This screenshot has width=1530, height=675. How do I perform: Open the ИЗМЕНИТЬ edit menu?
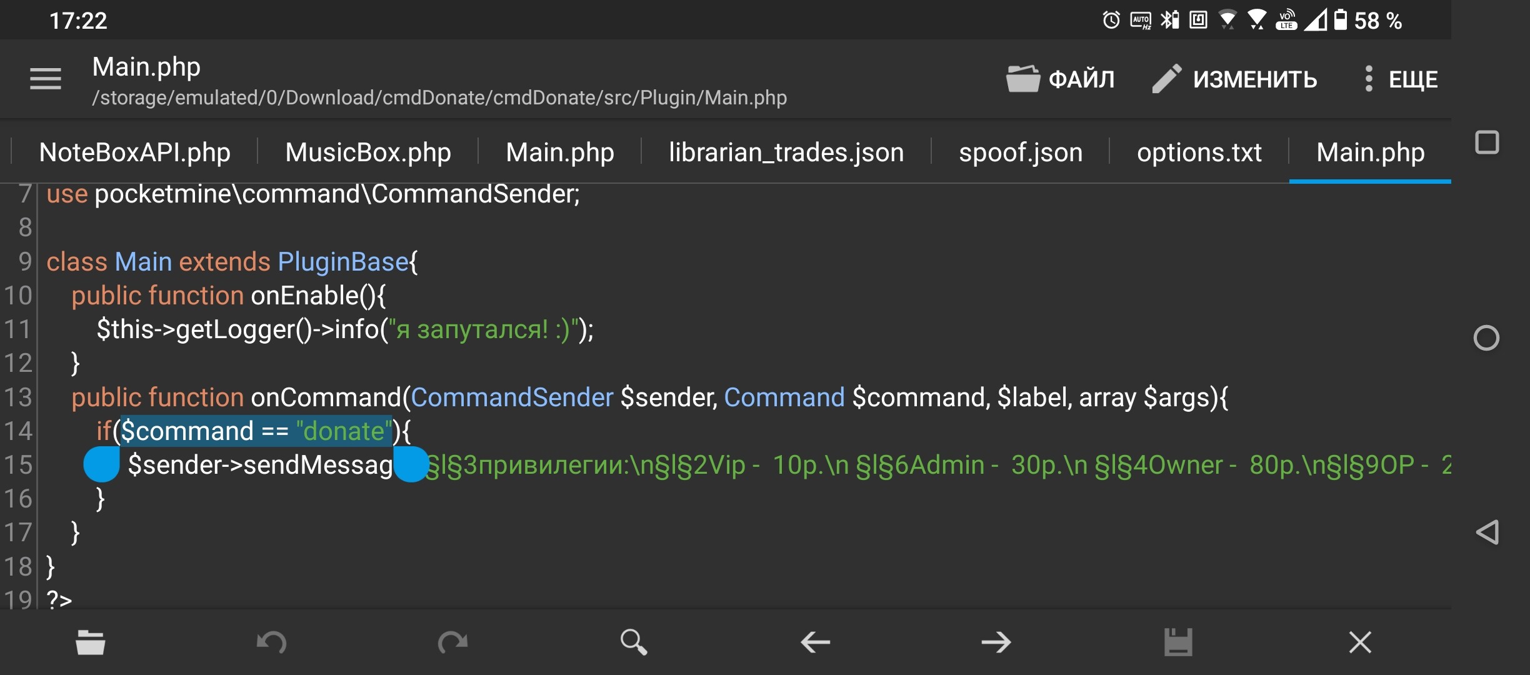click(x=1235, y=79)
